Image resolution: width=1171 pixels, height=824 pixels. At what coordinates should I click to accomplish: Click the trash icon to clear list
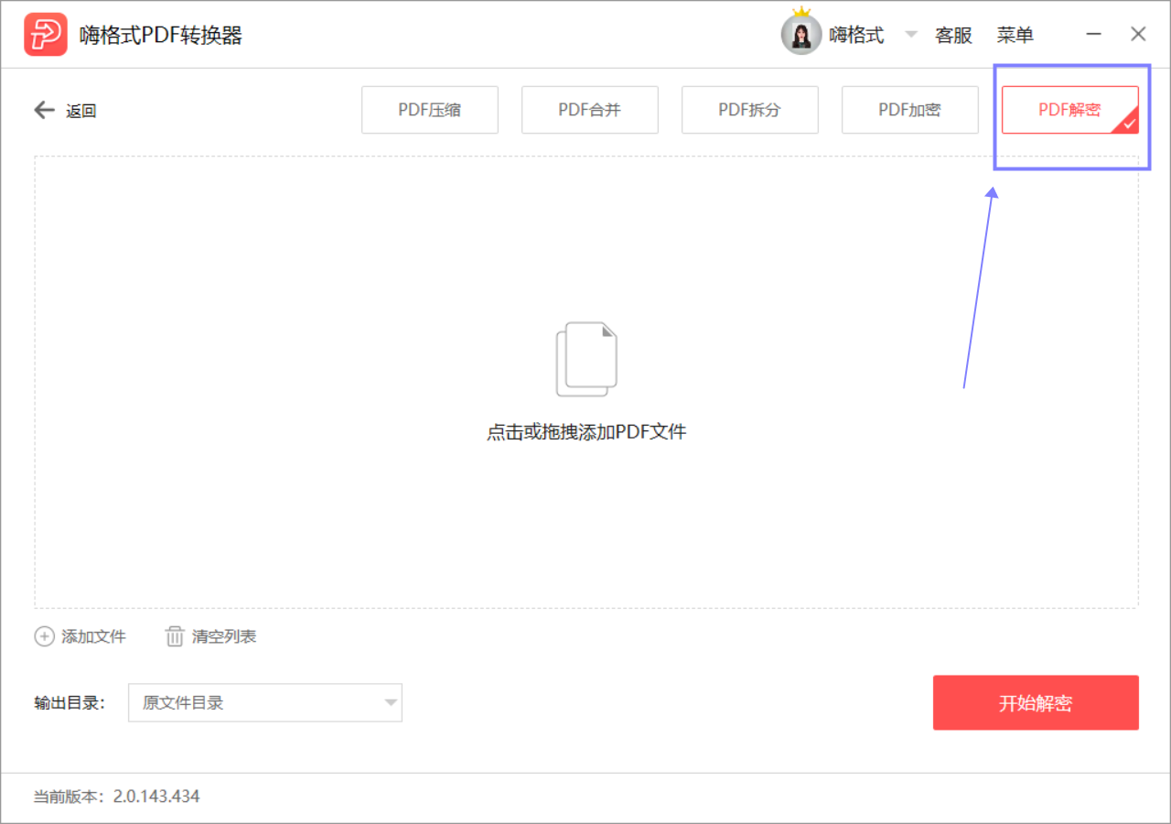pyautogui.click(x=174, y=636)
